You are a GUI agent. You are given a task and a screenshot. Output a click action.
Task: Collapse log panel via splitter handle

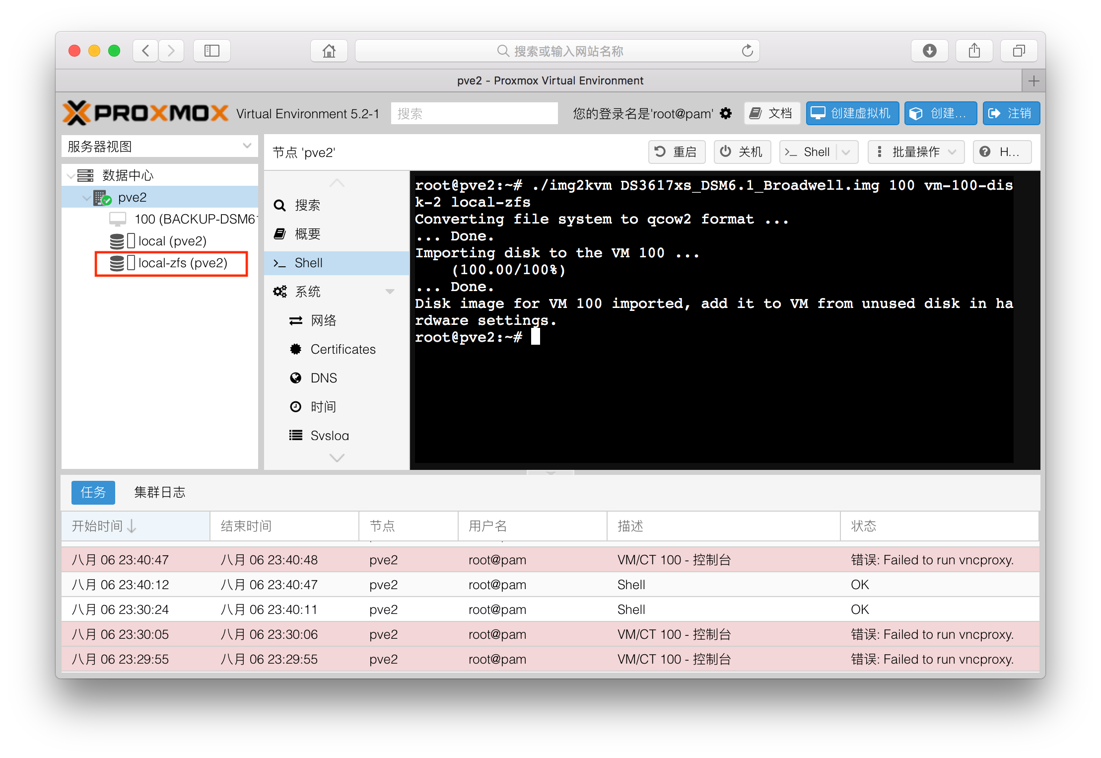pyautogui.click(x=550, y=472)
